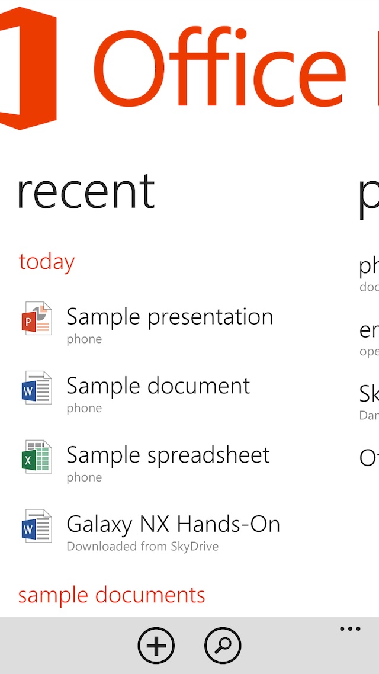Select the "recent" pivot header
This screenshot has height=674, width=379.
pos(86,192)
